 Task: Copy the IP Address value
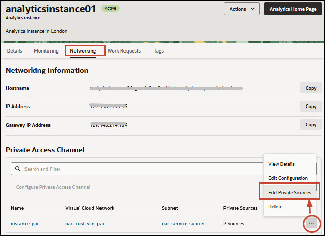click(x=311, y=107)
